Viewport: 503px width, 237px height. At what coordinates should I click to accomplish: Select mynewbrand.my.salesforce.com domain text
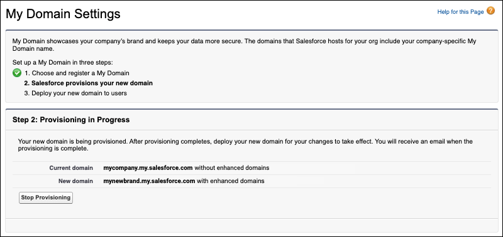[149, 181]
